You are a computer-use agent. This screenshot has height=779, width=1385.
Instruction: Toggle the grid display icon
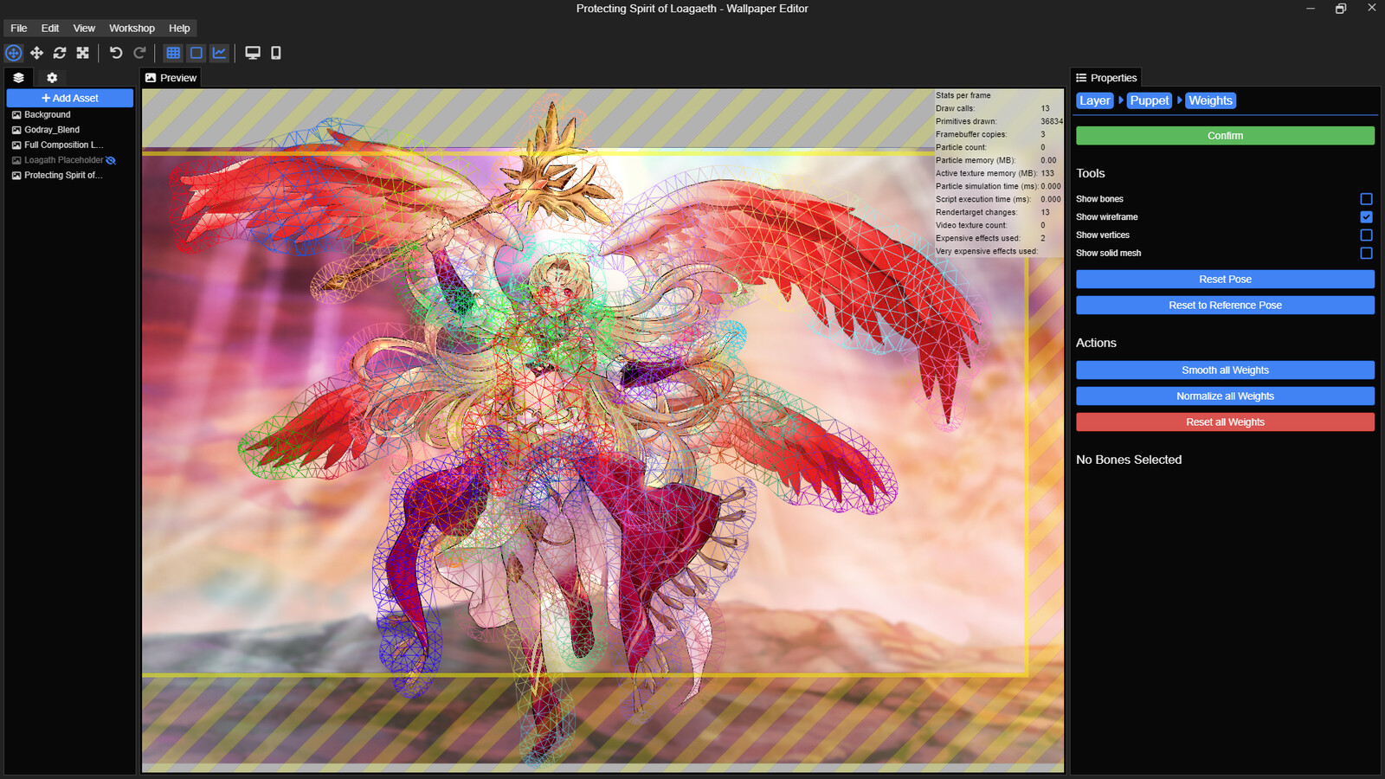(173, 53)
